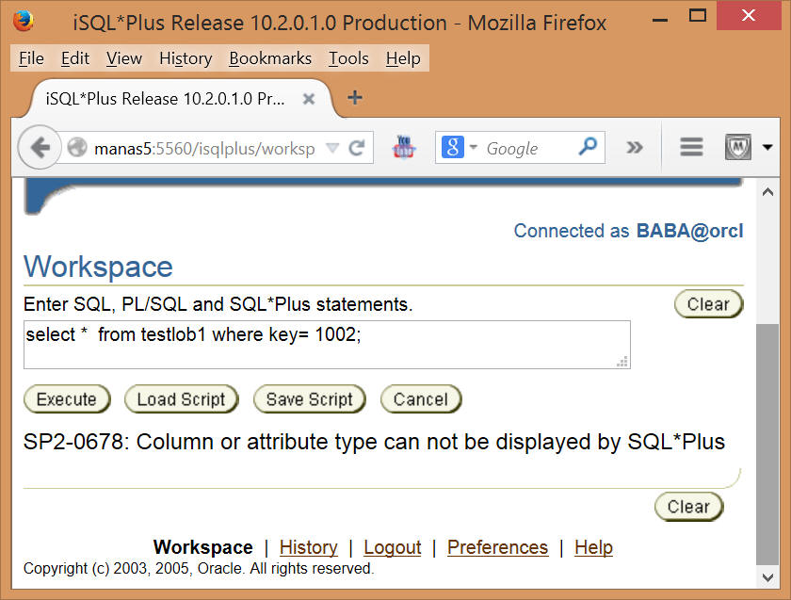
Task: Open the Tools menu
Action: click(x=348, y=58)
